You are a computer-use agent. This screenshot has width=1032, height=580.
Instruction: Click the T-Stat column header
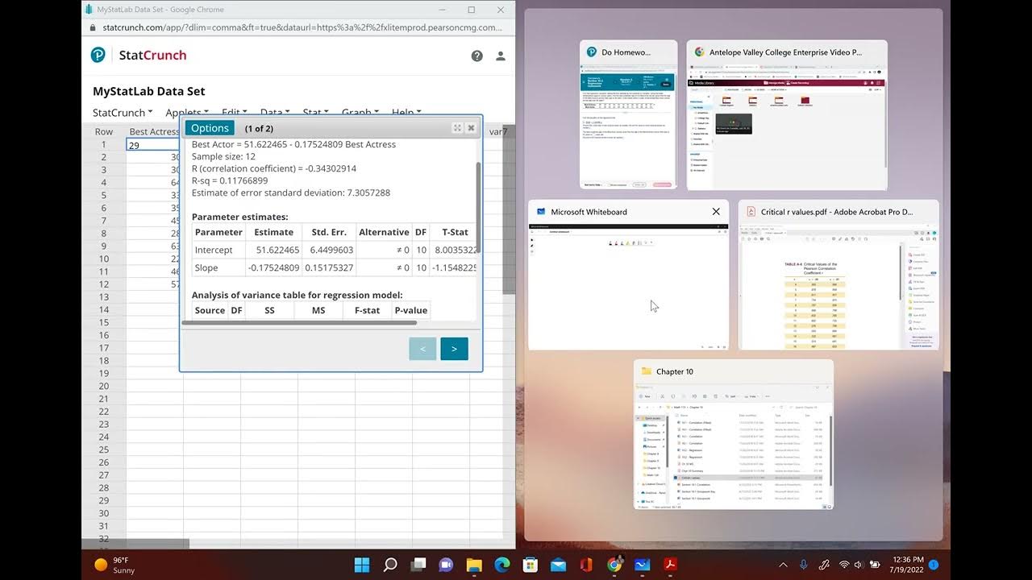point(454,232)
